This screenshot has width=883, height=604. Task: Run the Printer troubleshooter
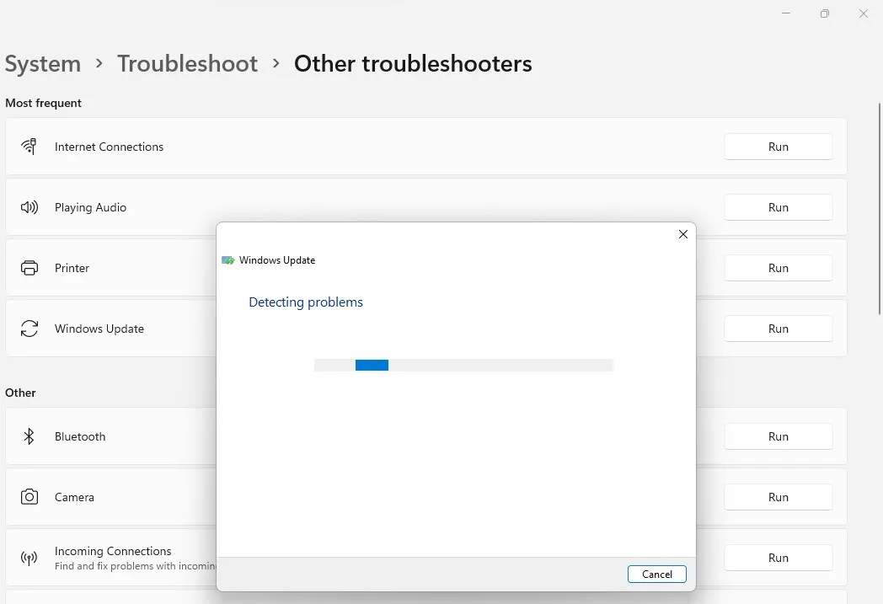[779, 268]
